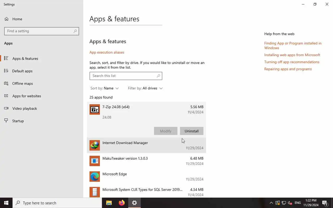
Task: Focus the Search this list field
Action: (126, 76)
